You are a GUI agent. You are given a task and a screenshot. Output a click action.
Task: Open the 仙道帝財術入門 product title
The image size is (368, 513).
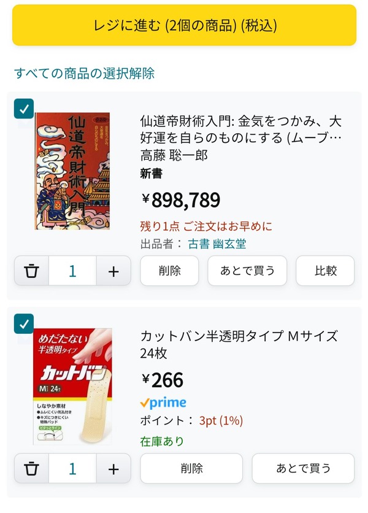click(241, 129)
